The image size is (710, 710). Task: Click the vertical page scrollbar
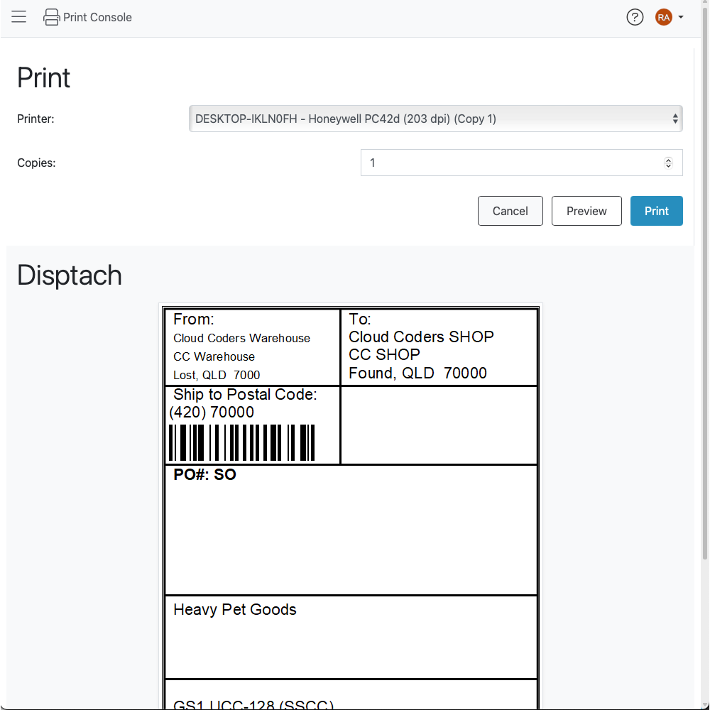pos(704,284)
